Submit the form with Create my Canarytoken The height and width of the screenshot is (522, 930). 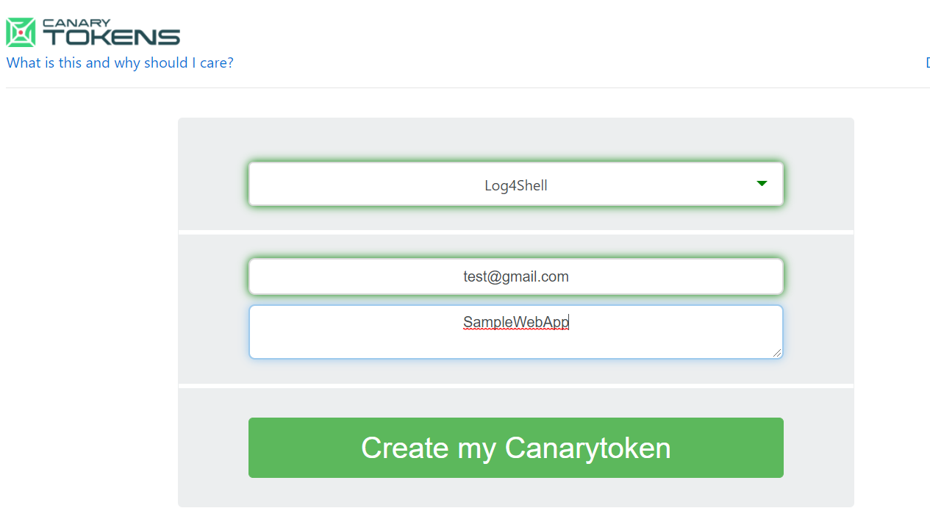pyautogui.click(x=516, y=448)
